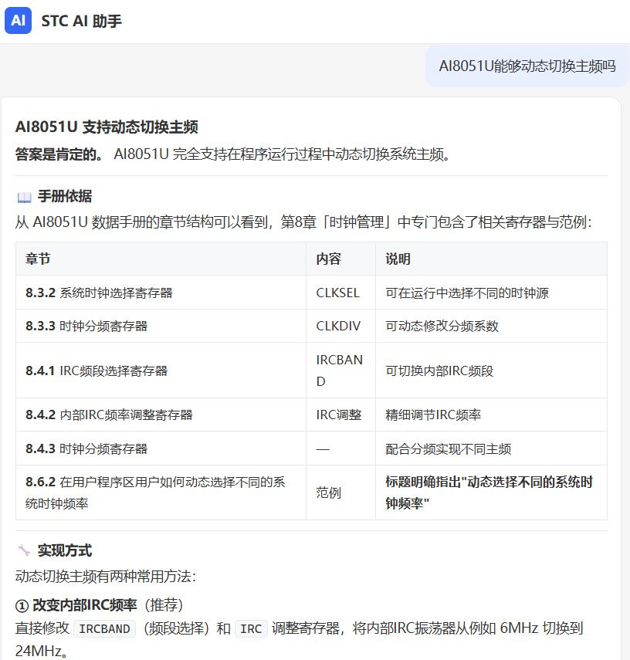
Task: Click the STC AI 助手 title
Action: 81,21
